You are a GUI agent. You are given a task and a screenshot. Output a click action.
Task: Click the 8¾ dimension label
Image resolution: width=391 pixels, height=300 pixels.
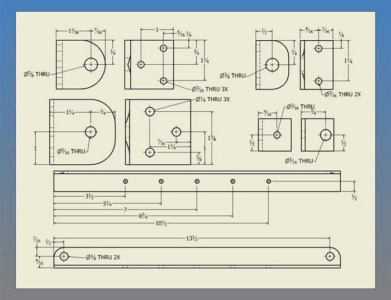143,215
